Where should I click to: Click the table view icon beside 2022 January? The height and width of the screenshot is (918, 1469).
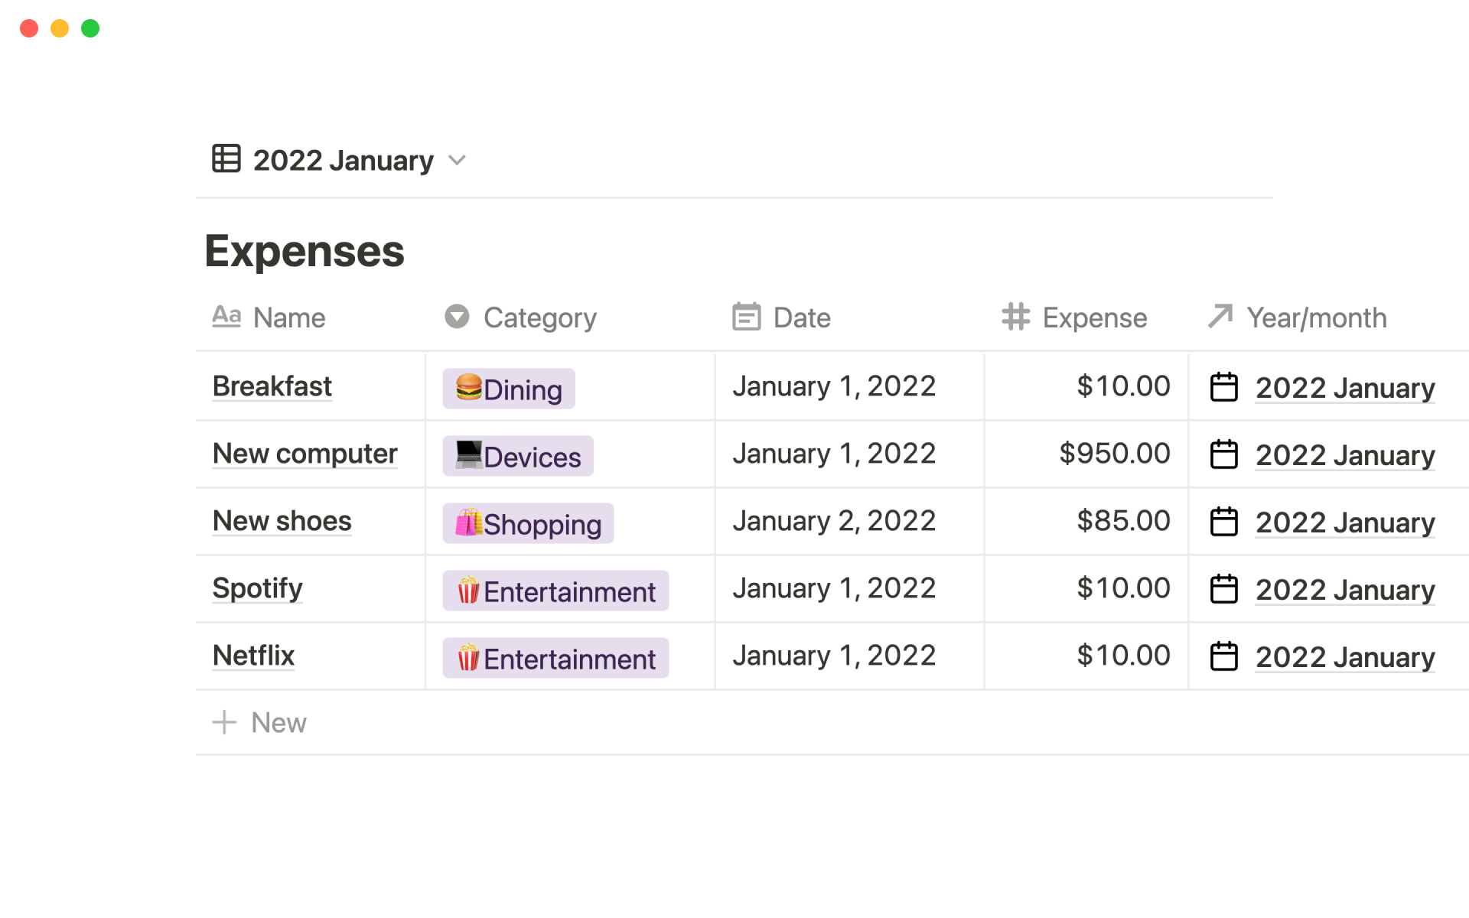click(x=226, y=159)
